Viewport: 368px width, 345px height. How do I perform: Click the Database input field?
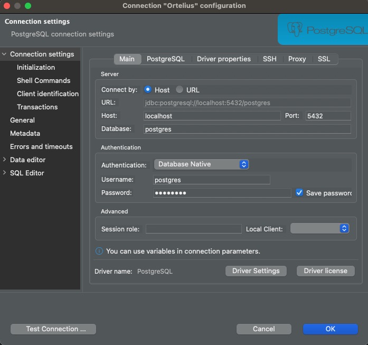pos(247,129)
